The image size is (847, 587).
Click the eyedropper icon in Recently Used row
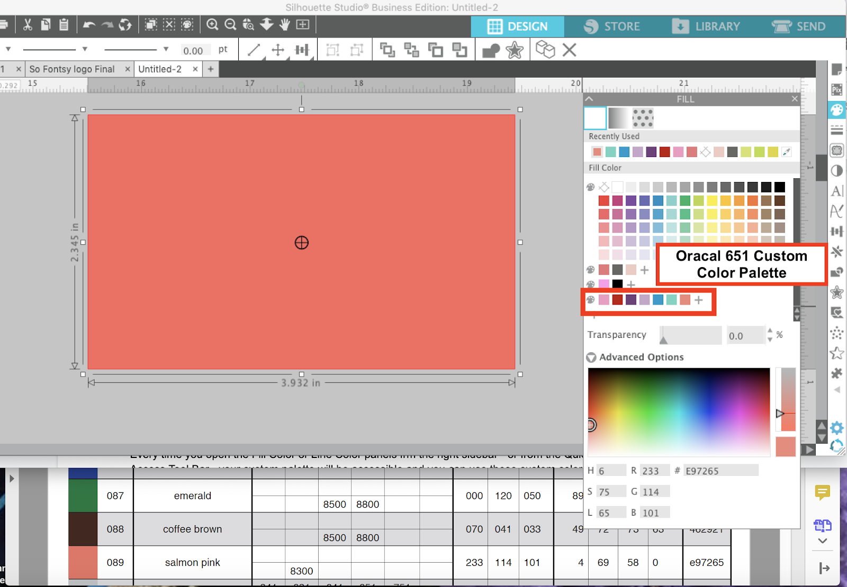(x=786, y=152)
